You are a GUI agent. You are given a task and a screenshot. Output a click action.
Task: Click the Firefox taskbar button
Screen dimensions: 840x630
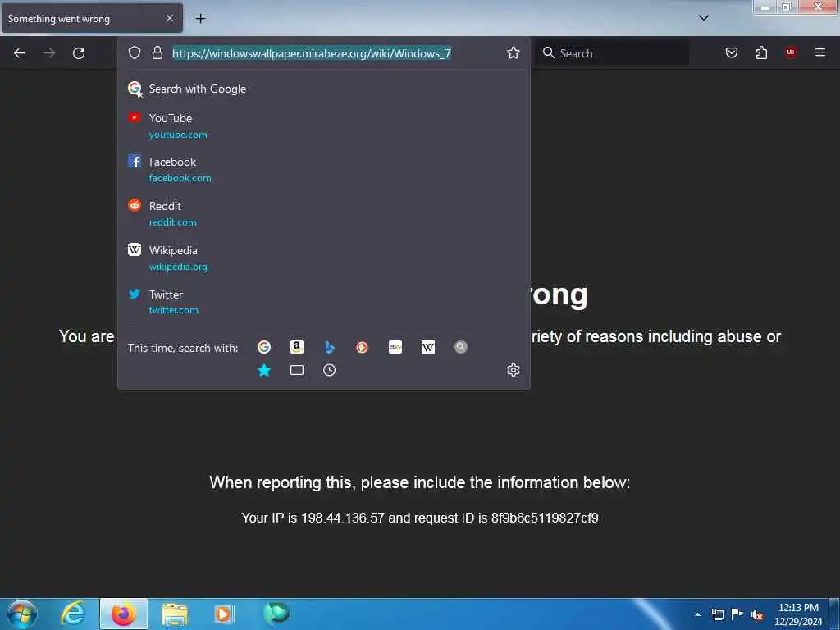(123, 614)
